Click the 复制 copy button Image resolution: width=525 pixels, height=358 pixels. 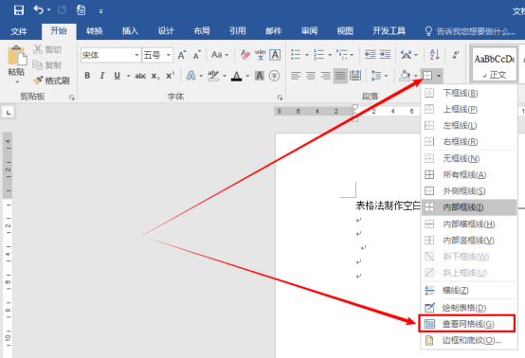47,65
